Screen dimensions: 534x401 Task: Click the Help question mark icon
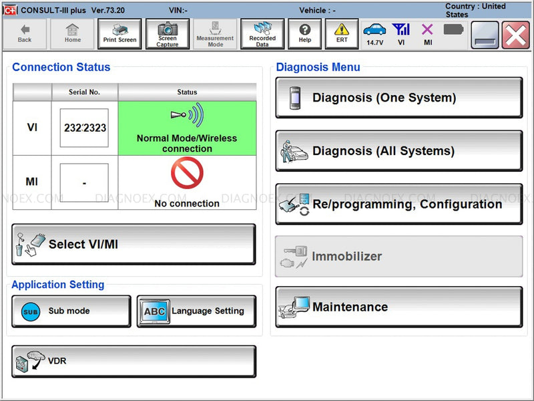point(304,33)
